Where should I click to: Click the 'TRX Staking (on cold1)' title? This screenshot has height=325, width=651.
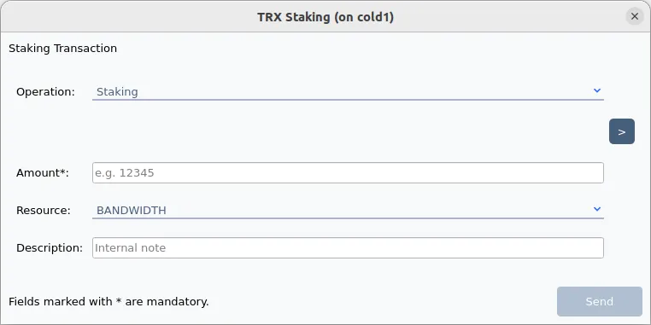[325, 17]
